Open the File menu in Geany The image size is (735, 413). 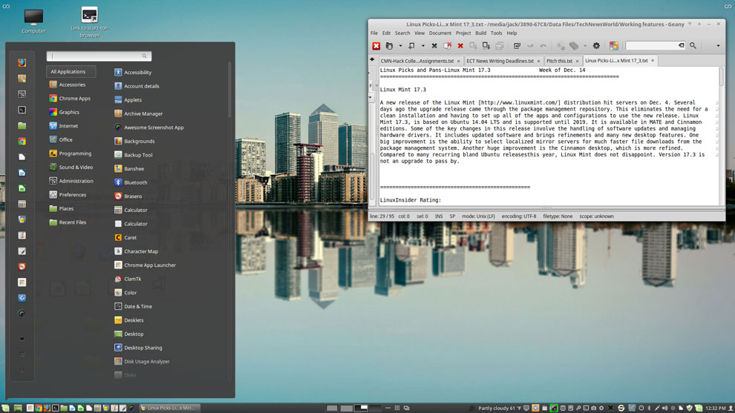pyautogui.click(x=373, y=33)
